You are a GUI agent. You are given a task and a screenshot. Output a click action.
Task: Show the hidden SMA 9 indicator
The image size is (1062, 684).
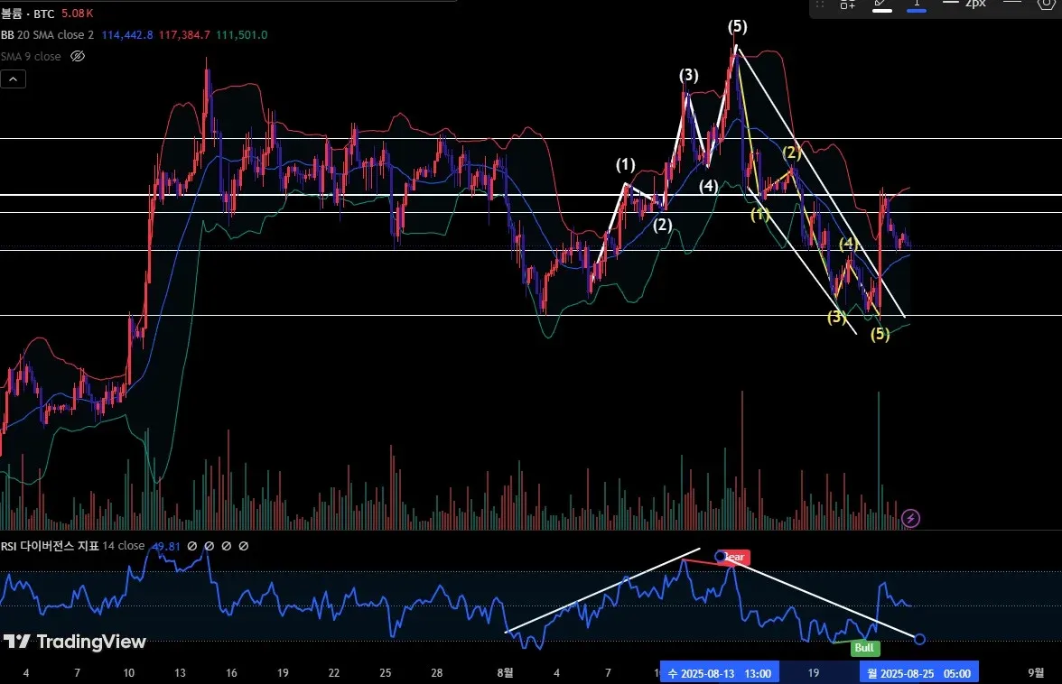coord(78,56)
